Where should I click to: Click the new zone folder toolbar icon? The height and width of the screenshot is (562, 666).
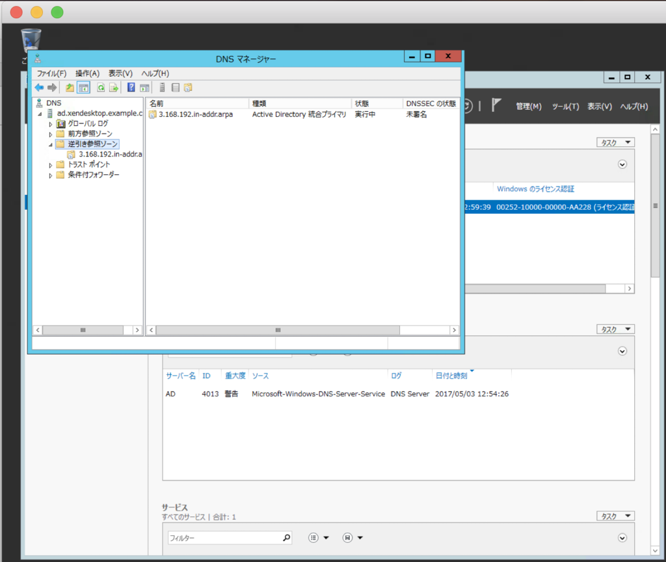pos(188,87)
